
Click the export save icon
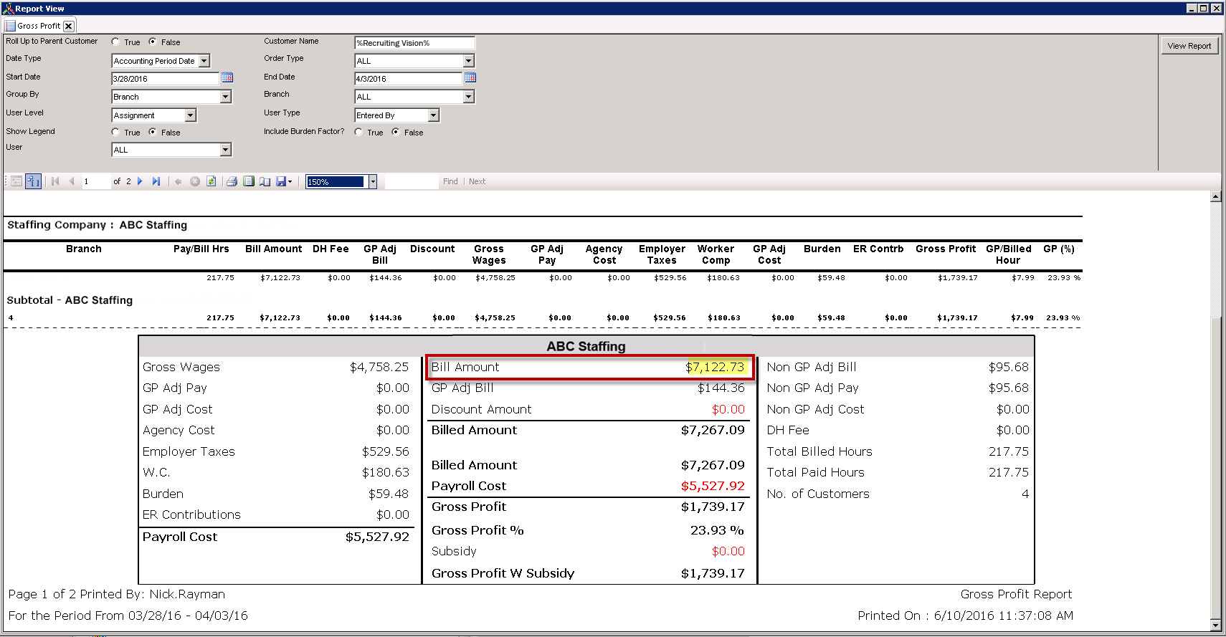tap(281, 182)
